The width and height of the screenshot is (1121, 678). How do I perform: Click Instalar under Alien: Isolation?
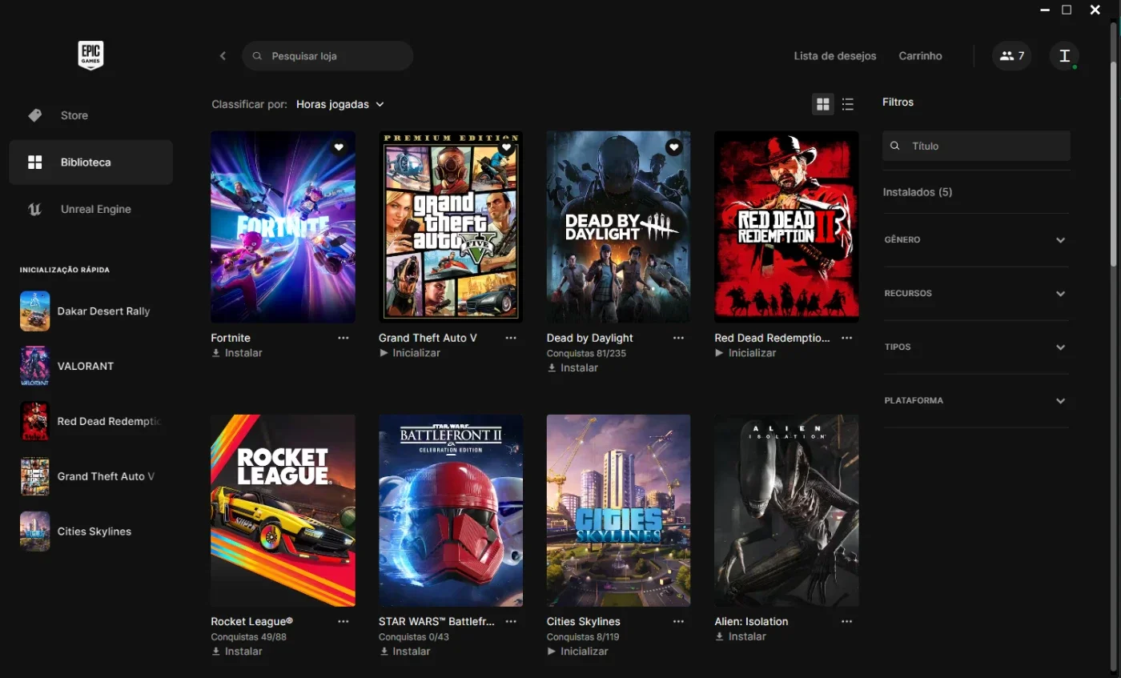[741, 636]
